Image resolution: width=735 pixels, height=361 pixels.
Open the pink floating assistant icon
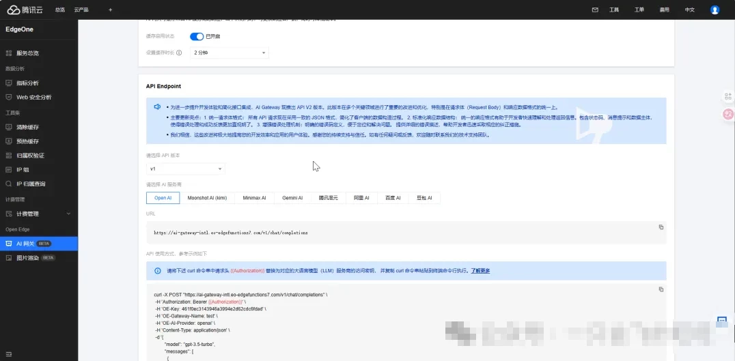(728, 114)
